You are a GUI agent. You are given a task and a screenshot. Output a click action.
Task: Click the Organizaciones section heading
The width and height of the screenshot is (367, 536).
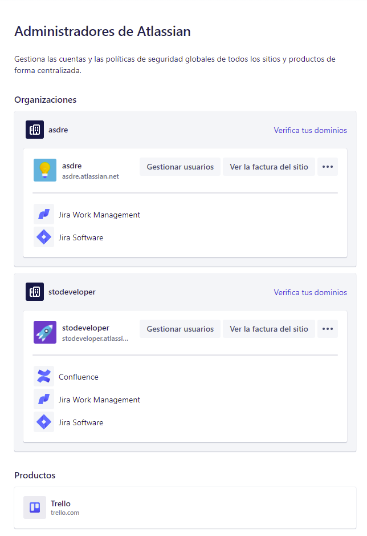[x=46, y=100]
